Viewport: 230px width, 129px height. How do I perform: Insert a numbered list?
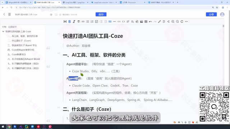[92, 21]
